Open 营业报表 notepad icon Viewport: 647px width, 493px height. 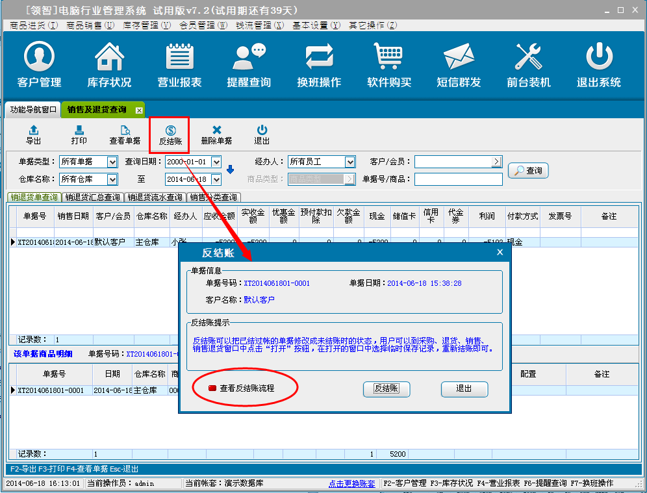pos(180,65)
